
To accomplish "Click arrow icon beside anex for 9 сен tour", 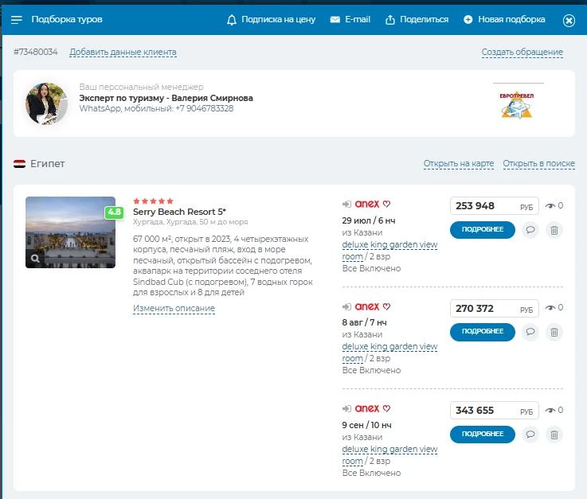I will (x=346, y=409).
